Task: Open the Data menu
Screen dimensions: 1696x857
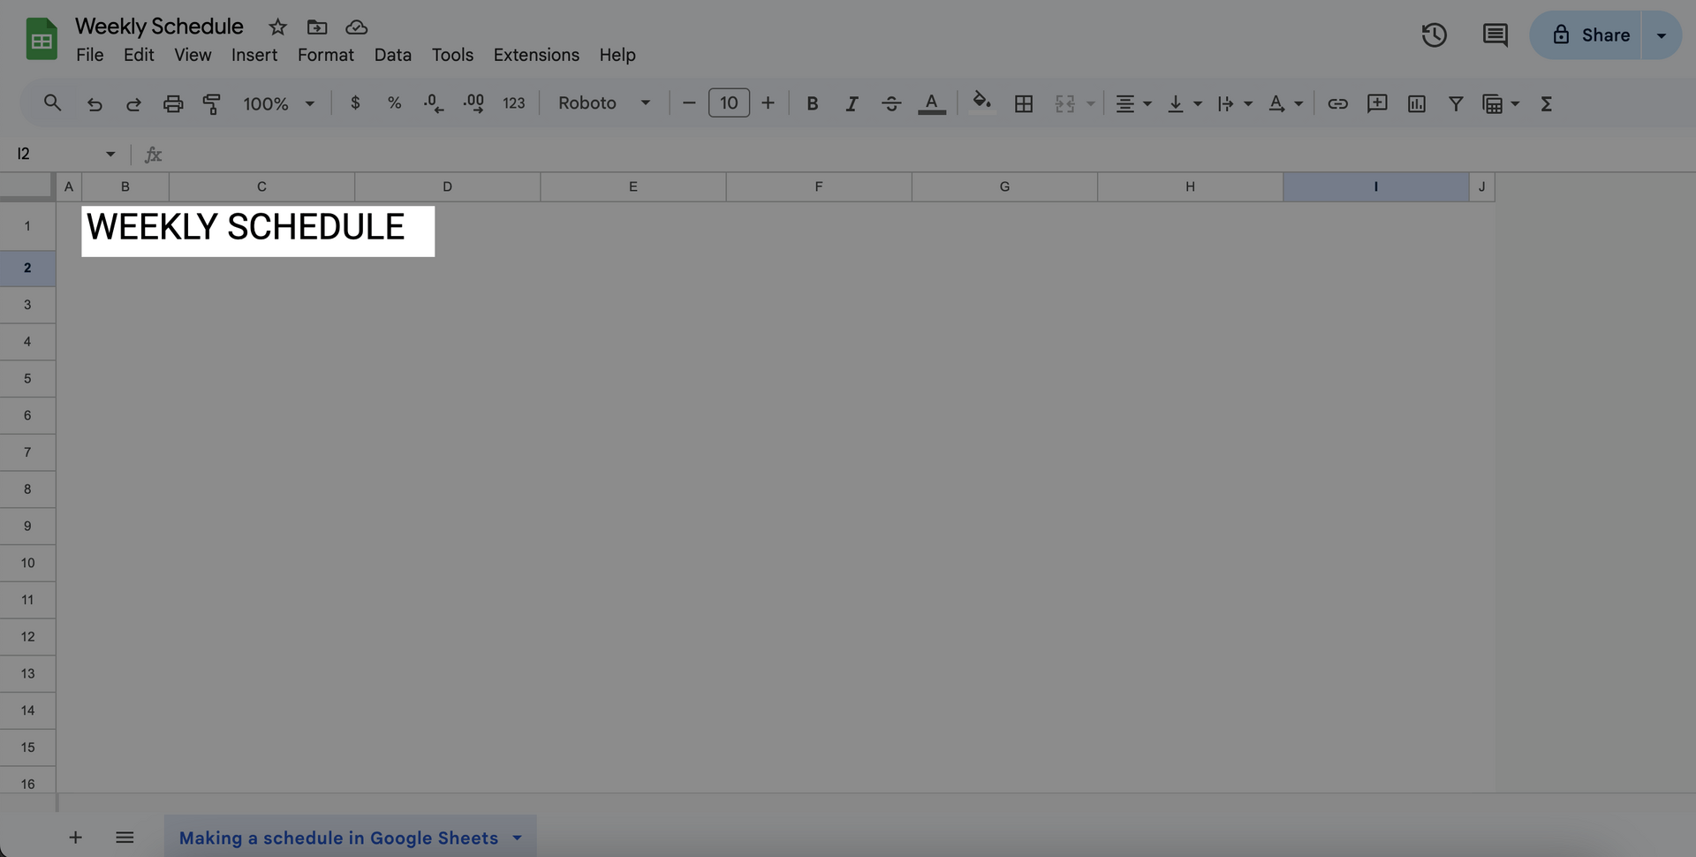Action: 393,55
